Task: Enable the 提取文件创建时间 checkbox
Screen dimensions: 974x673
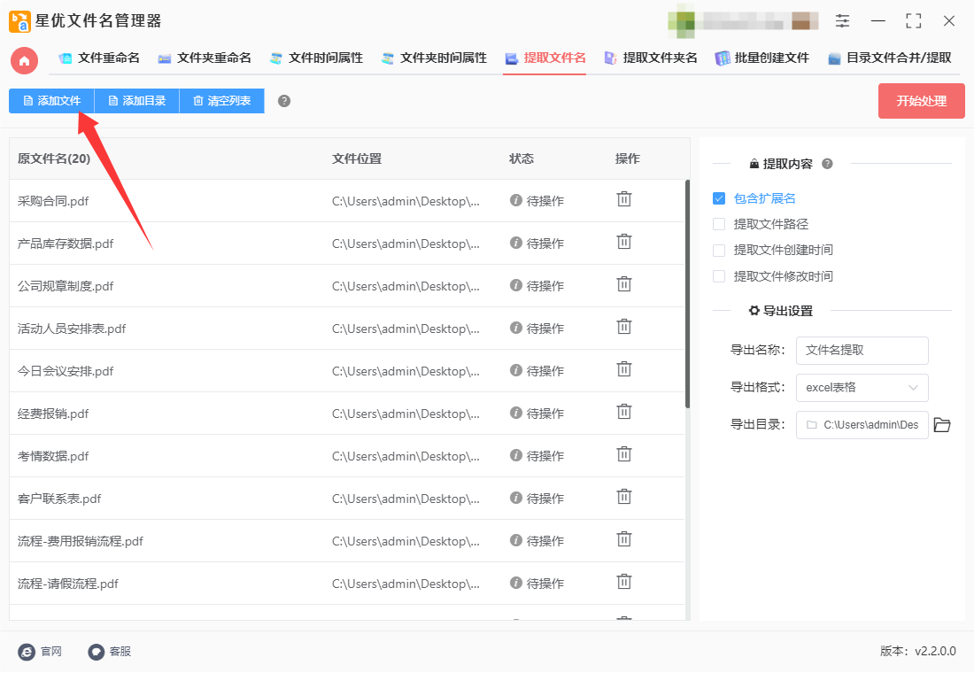Action: point(719,251)
